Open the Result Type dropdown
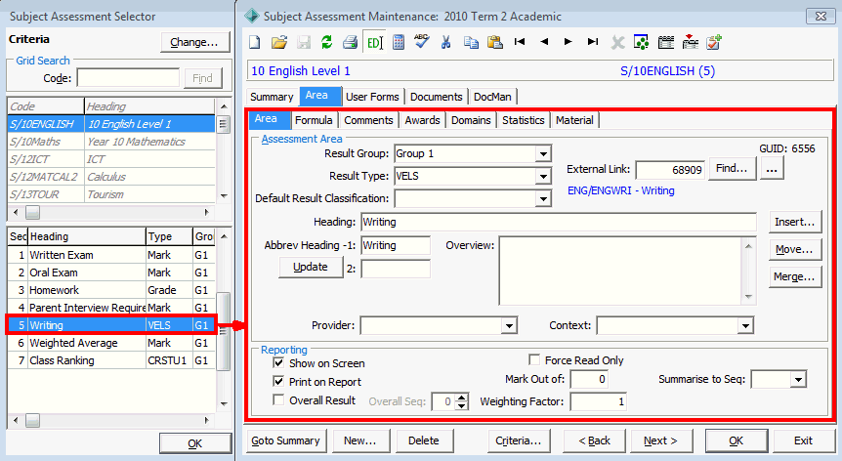The height and width of the screenshot is (461, 842). click(543, 176)
